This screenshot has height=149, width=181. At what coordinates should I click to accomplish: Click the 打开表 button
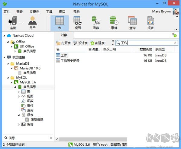tap(63, 43)
